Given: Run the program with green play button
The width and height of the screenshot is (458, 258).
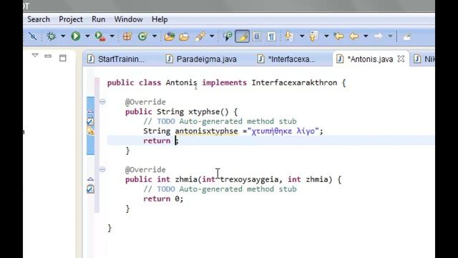Looking at the screenshot, I should pos(76,37).
